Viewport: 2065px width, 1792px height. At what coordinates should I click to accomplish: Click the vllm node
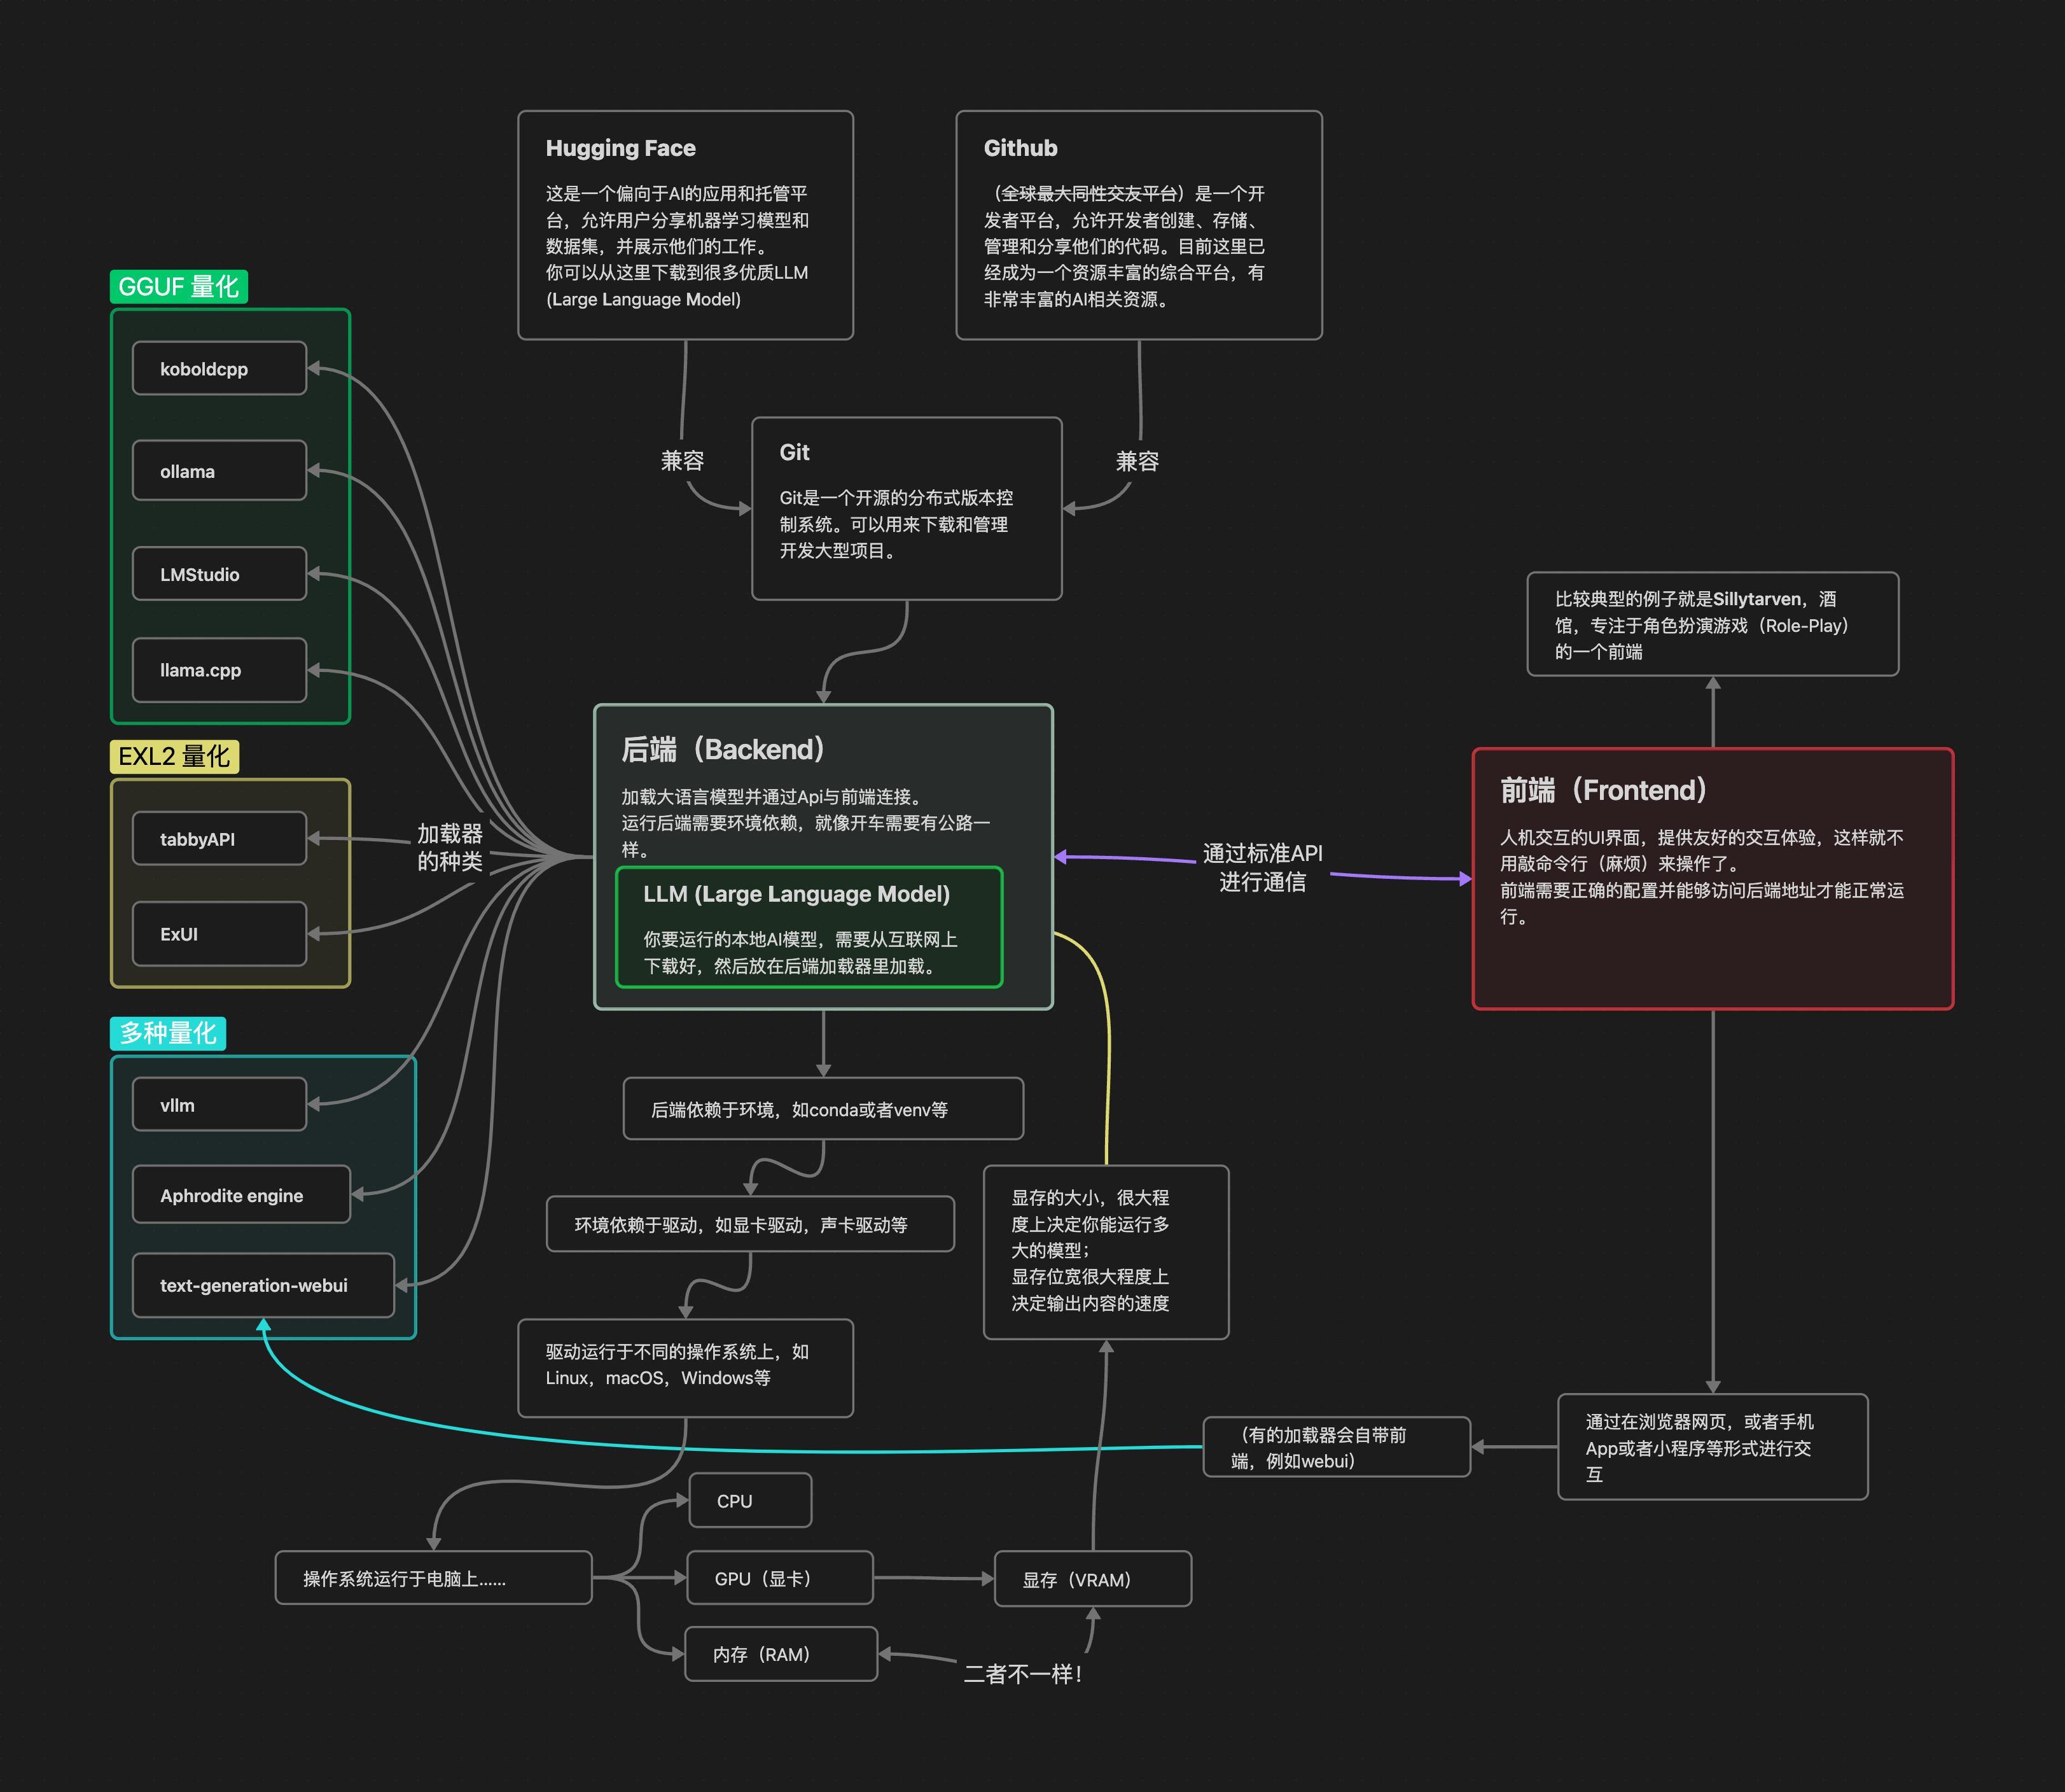click(x=219, y=1104)
